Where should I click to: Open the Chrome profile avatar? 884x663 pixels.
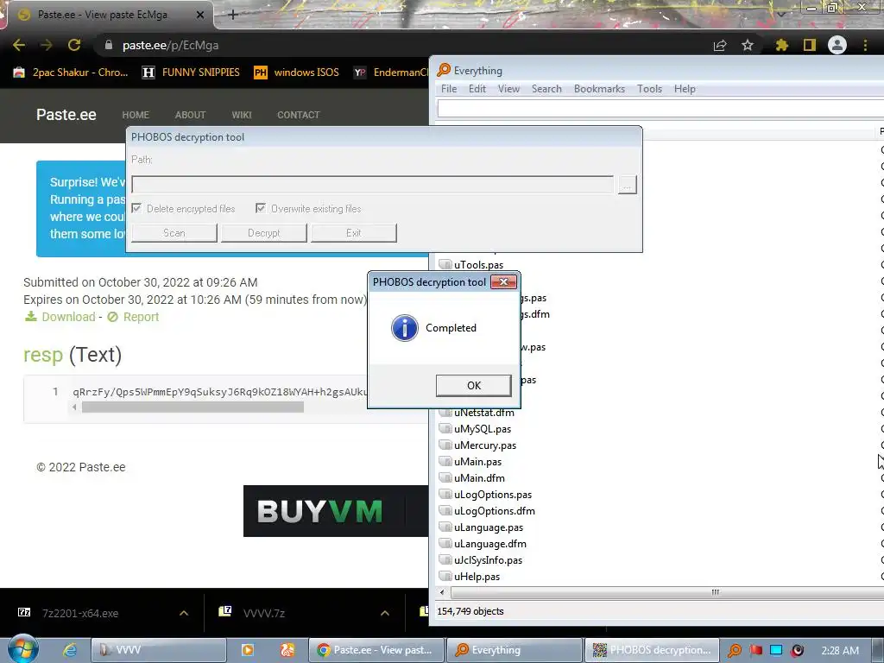837,45
